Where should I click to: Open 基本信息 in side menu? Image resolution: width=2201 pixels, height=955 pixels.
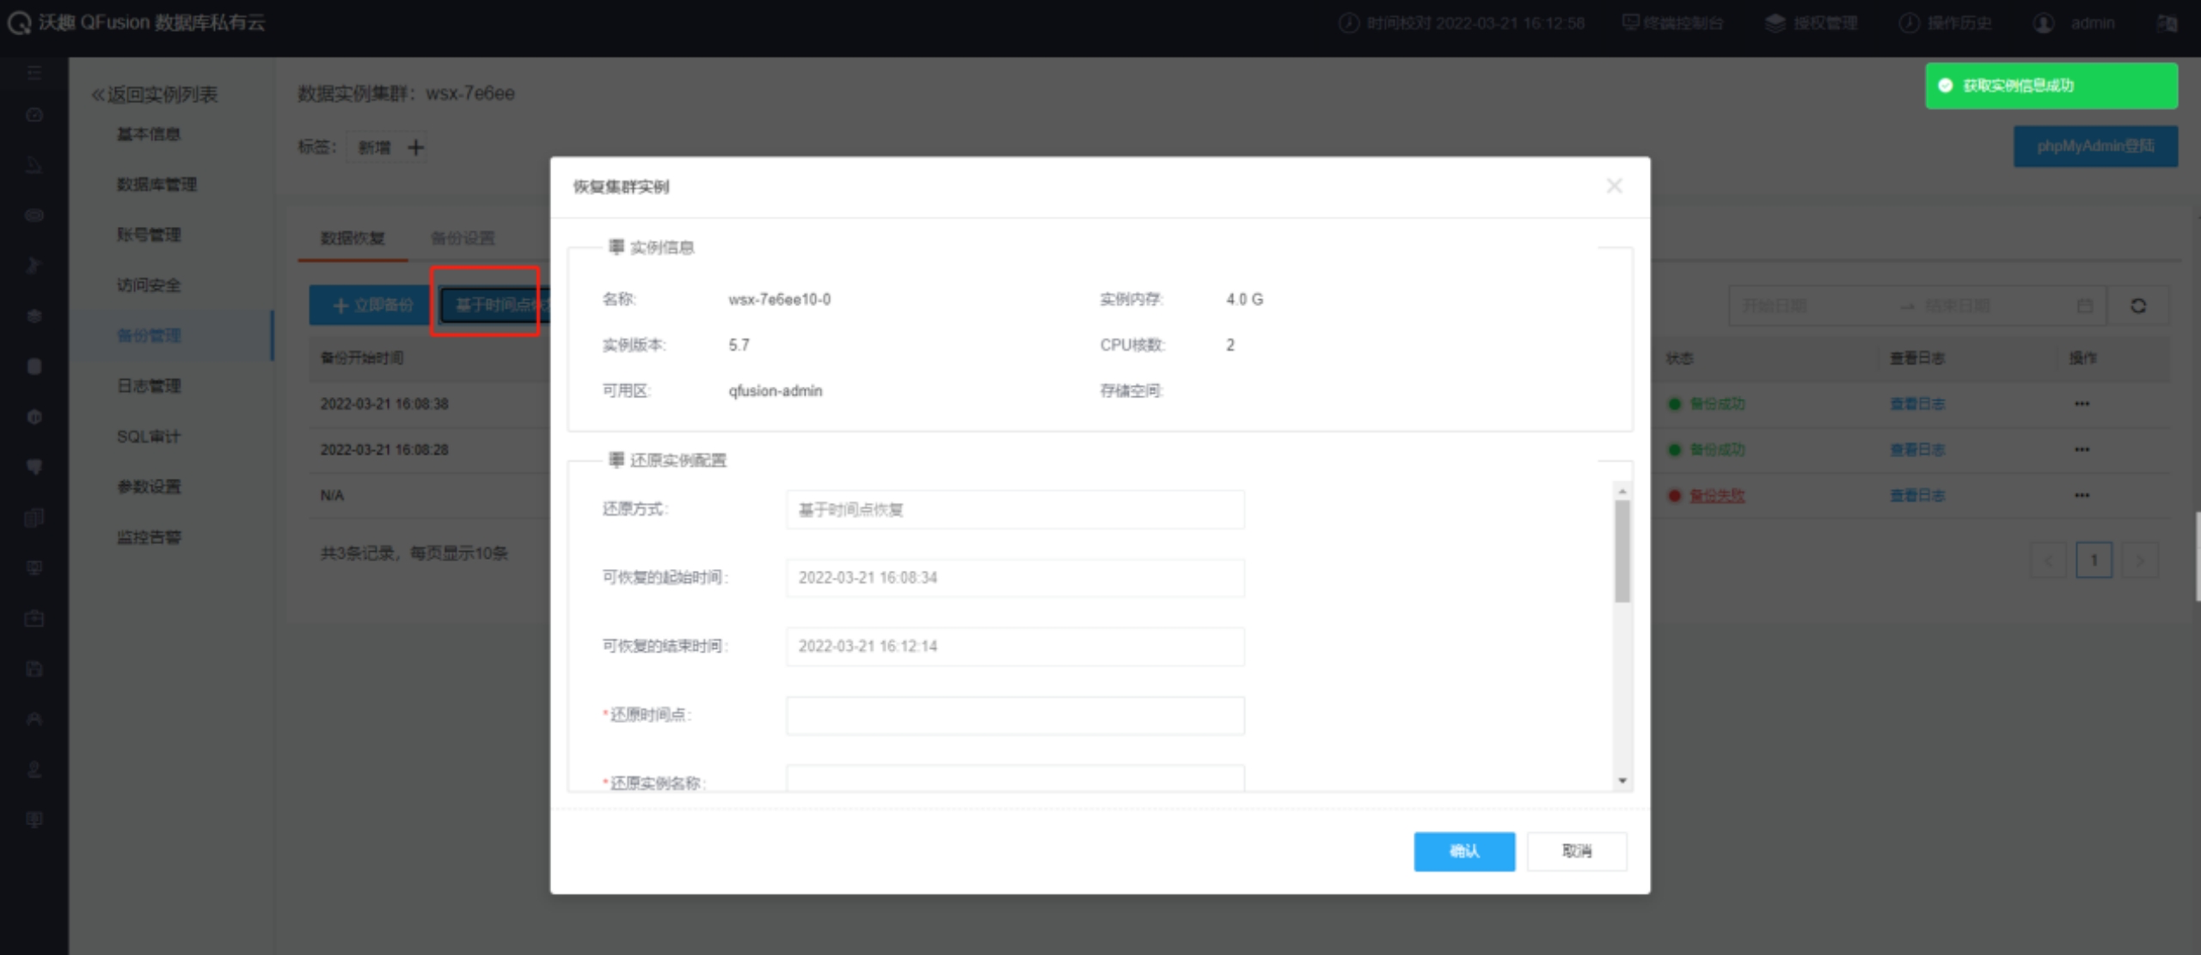(149, 134)
